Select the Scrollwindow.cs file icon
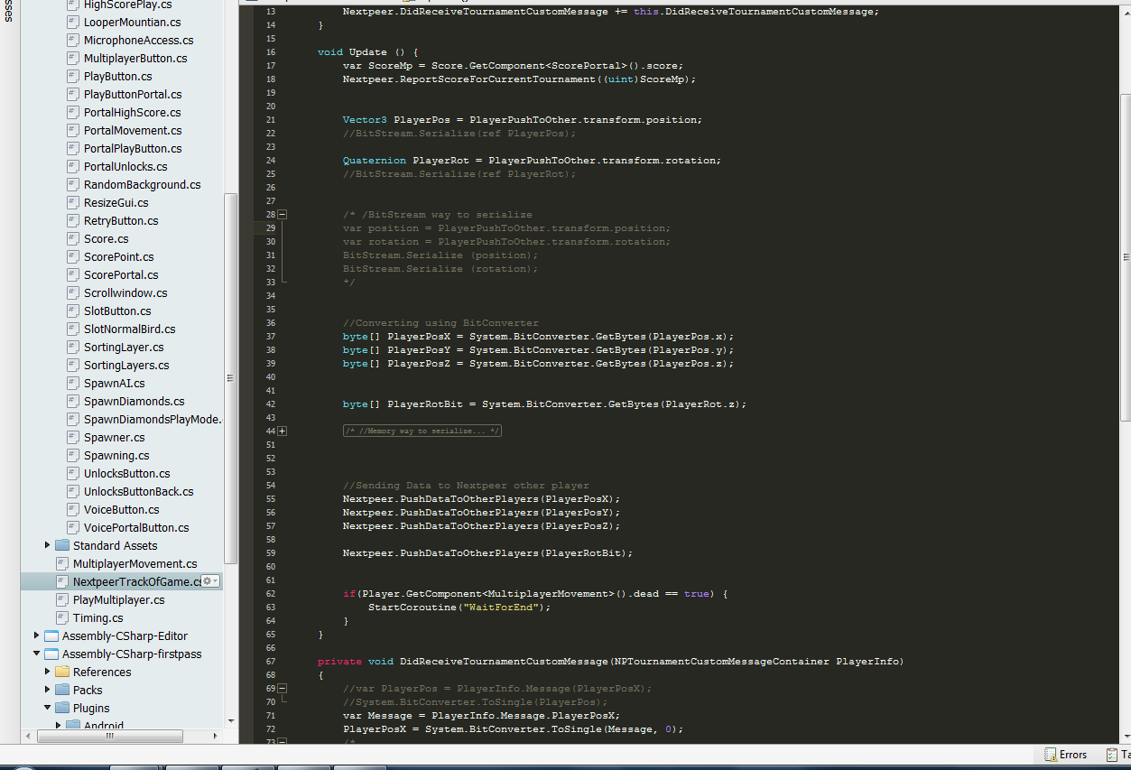This screenshot has height=770, width=1131. click(73, 293)
